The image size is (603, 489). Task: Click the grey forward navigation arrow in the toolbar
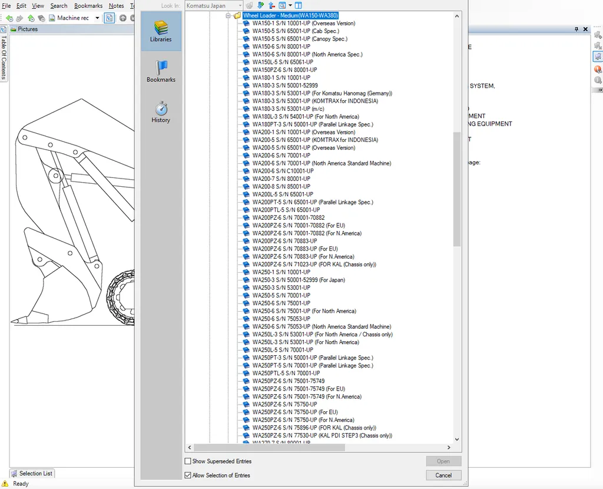(19, 18)
